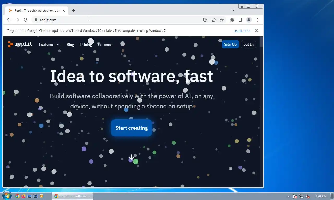Screen dimensions: 334x200
Task: Expand the Features dropdown menu
Action: [x=49, y=44]
